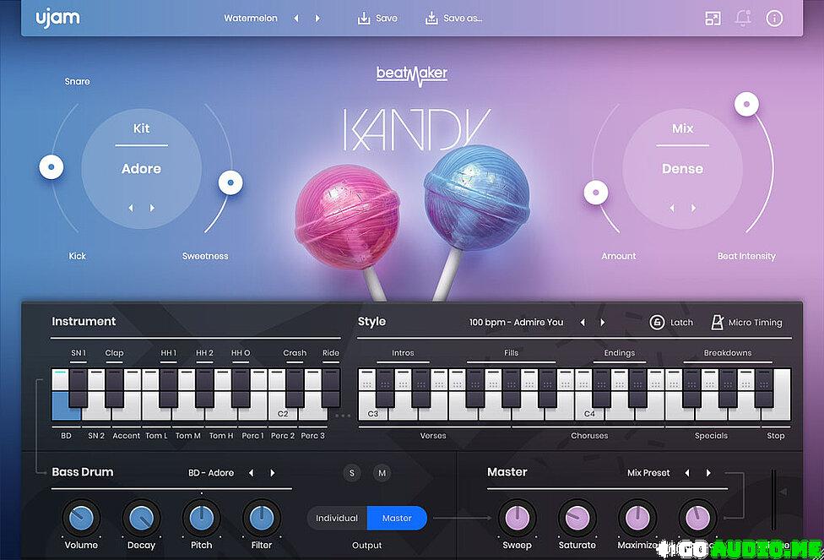Mute the Bass Drum with M button
824x560 pixels.
[382, 473]
